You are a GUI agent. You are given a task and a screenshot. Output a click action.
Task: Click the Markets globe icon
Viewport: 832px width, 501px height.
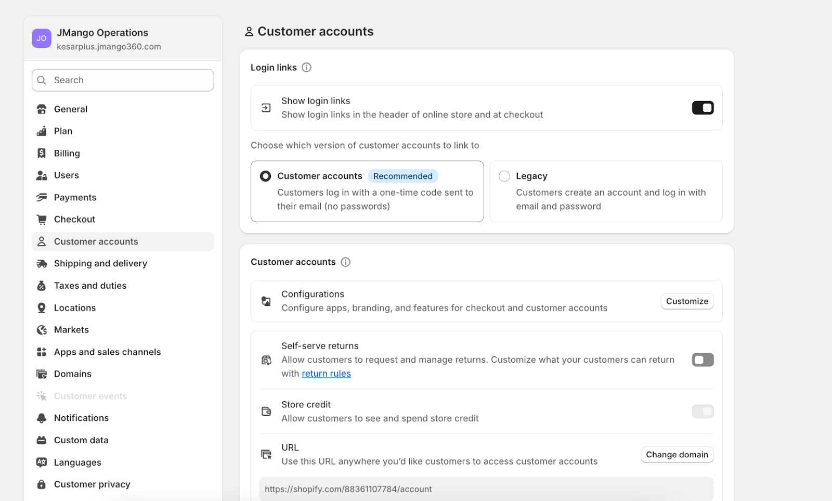point(42,330)
